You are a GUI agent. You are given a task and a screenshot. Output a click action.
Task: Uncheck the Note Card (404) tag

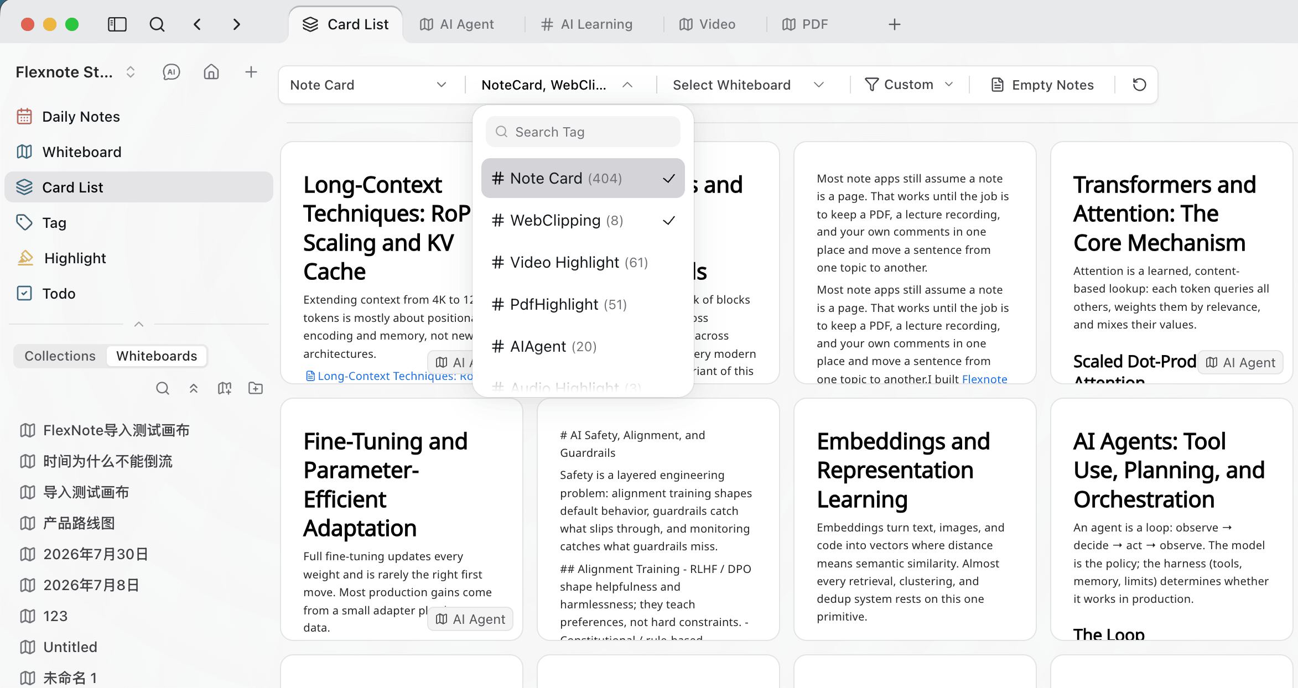[583, 178]
